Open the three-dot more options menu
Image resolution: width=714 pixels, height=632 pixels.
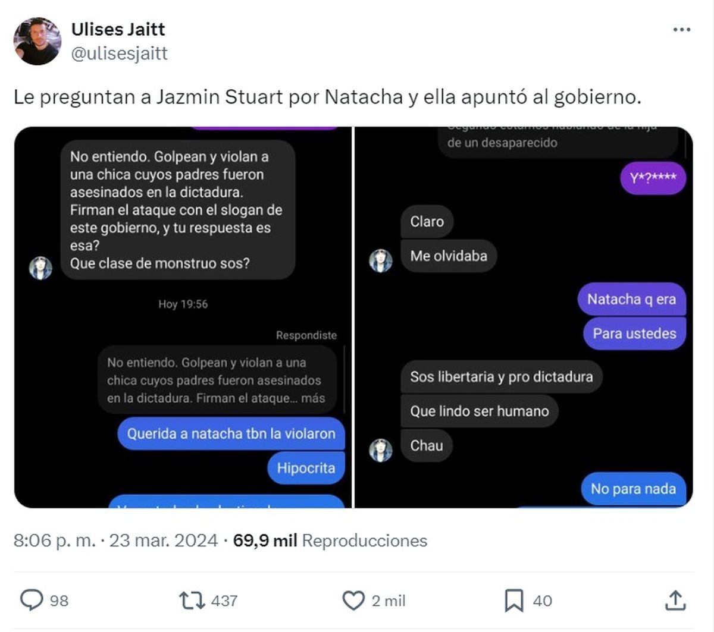point(681,30)
